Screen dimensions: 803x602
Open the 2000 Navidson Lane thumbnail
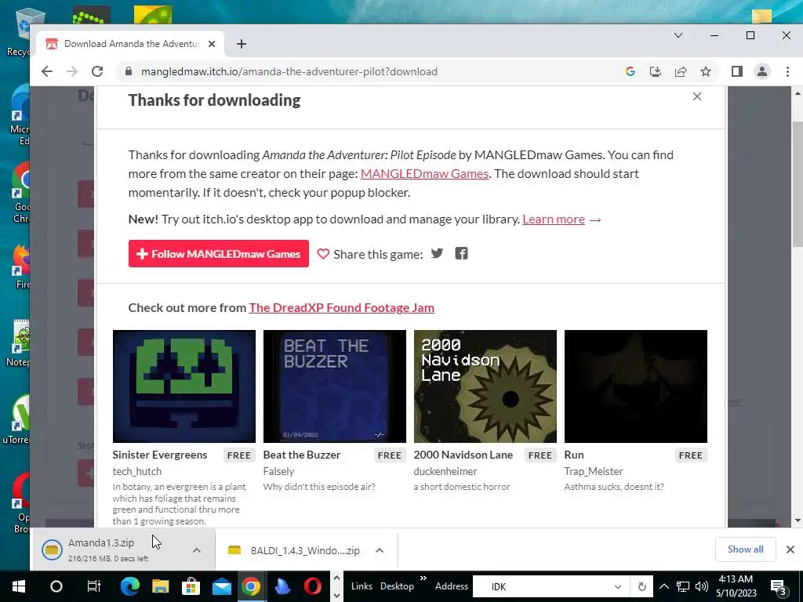(x=485, y=386)
